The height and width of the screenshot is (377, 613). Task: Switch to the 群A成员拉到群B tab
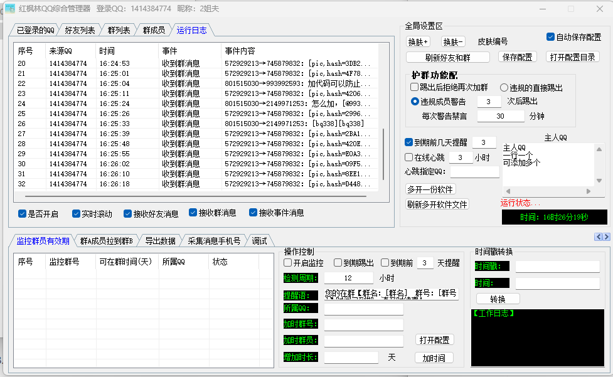click(x=106, y=241)
